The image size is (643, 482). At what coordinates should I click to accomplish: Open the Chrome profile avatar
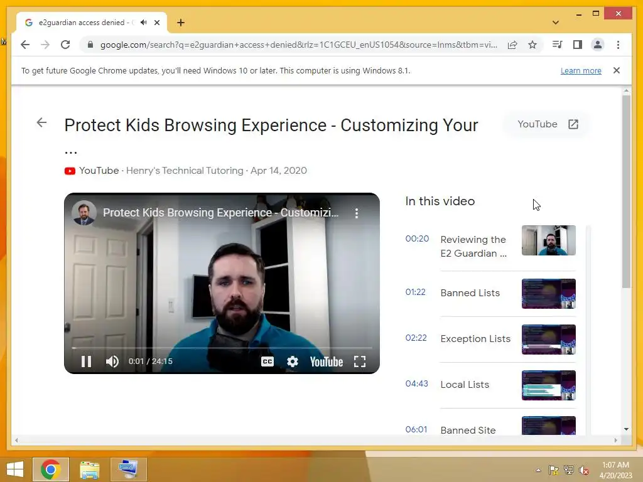coord(598,45)
